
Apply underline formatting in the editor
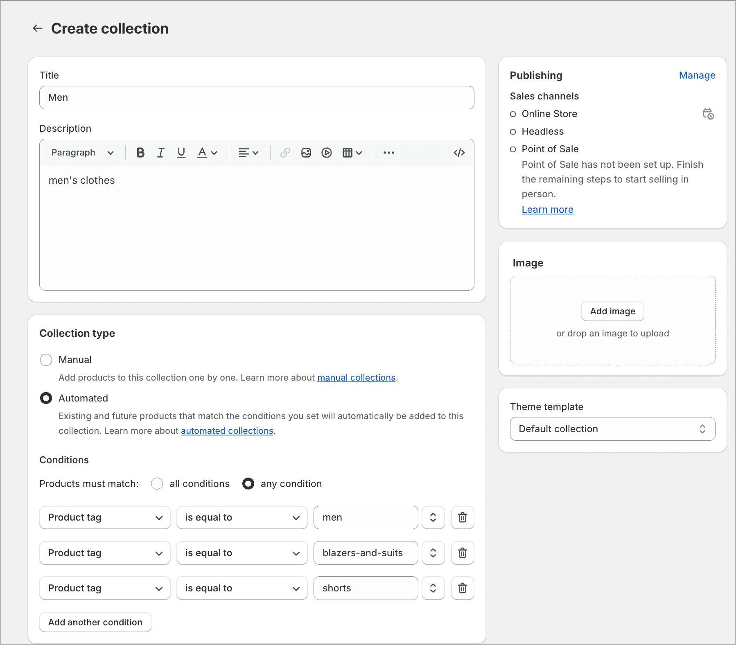[x=181, y=152]
